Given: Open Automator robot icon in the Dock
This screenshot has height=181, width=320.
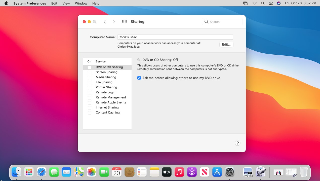Looking at the screenshot, I should pyautogui.click(x=261, y=172).
